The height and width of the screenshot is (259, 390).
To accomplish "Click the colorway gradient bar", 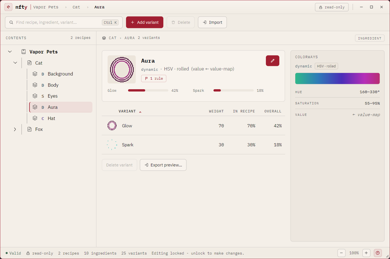I will pyautogui.click(x=337, y=79).
